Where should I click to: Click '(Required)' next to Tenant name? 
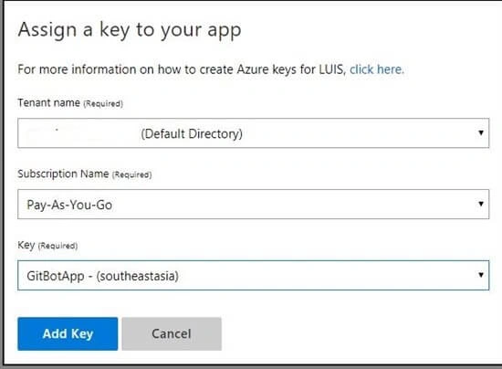103,104
